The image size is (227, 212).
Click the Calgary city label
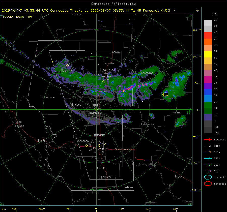[98, 148]
